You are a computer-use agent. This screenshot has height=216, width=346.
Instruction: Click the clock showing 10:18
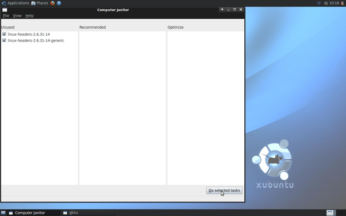pos(334,3)
